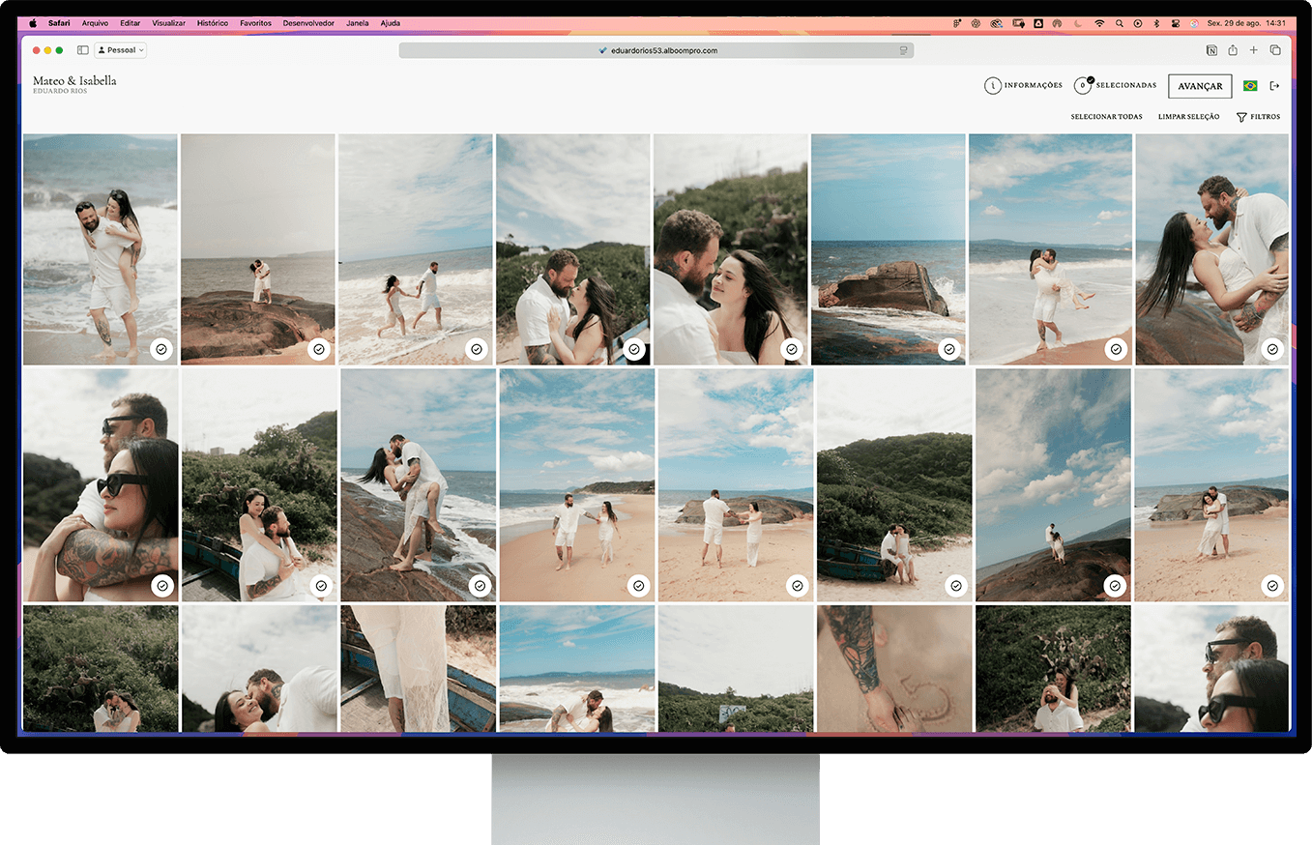
Task: Mark the couple walking on beach photo
Action: [638, 586]
